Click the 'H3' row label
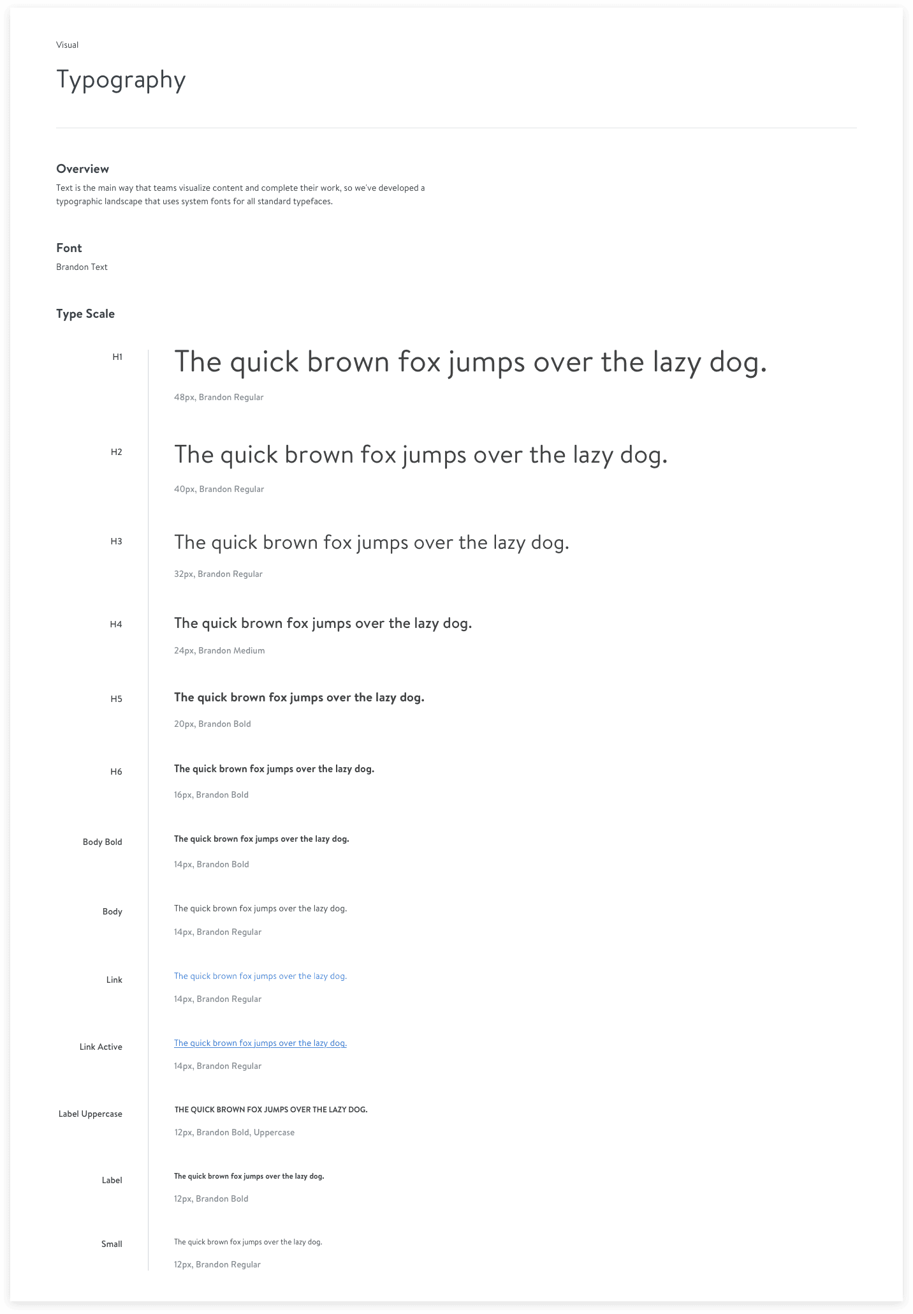This screenshot has width=913, height=1314. (x=116, y=541)
